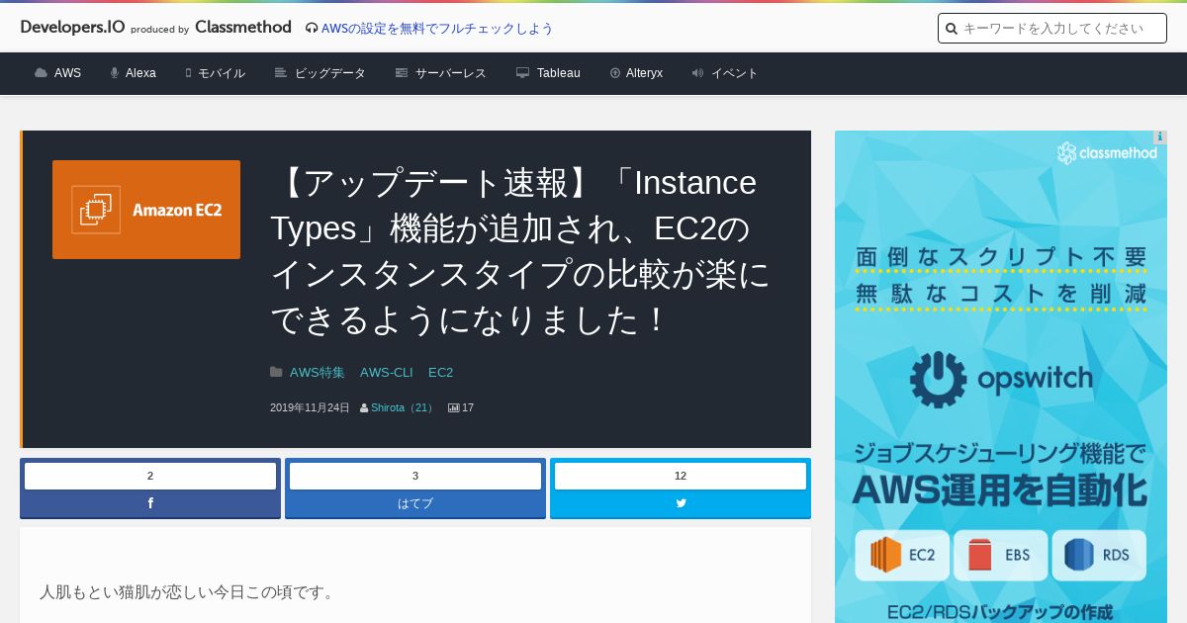The image size is (1187, 623).
Task: Click the phone icon next to モバイル
Action: [x=189, y=73]
